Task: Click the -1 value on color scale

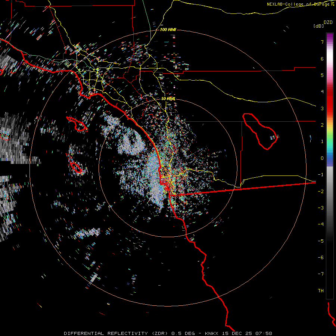Action: point(321,175)
